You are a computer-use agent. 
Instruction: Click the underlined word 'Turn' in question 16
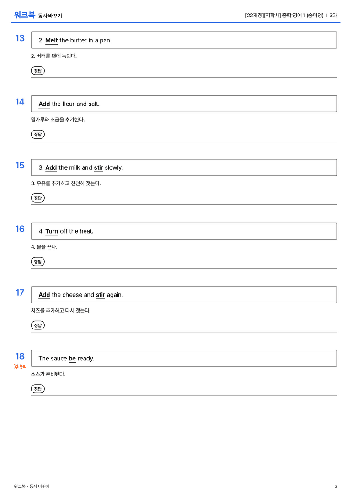pyautogui.click(x=52, y=231)
